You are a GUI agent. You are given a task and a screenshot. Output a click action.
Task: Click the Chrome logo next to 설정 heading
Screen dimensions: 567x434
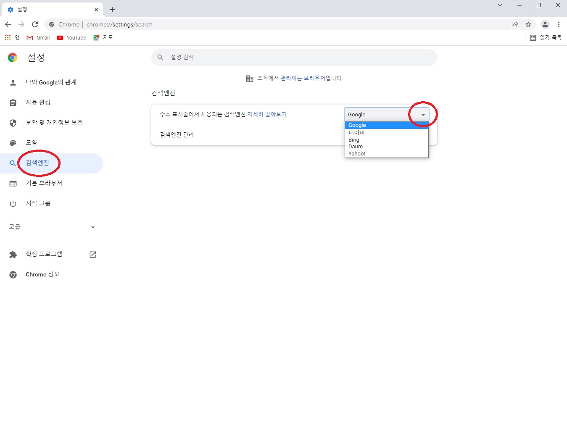(x=13, y=58)
